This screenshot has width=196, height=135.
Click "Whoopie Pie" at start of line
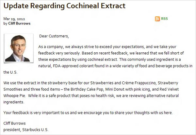coord(14,96)
